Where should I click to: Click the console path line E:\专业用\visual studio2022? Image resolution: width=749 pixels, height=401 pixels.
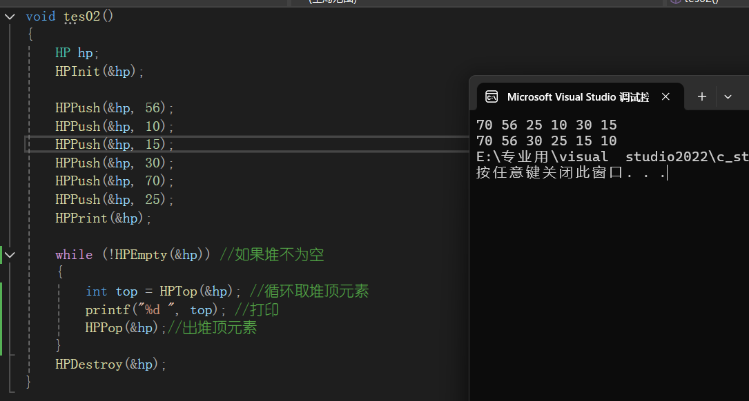pos(612,156)
